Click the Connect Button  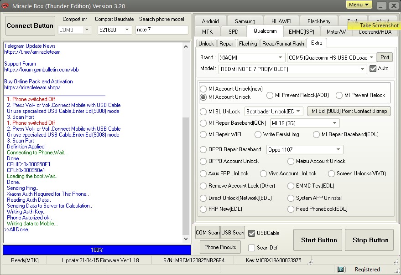(x=30, y=25)
